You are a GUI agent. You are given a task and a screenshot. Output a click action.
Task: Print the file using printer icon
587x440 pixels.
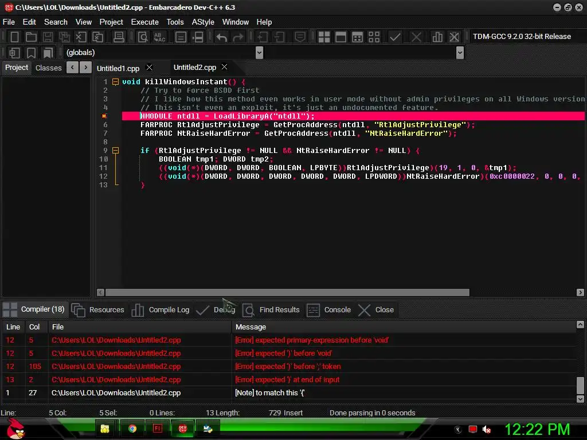click(x=119, y=37)
